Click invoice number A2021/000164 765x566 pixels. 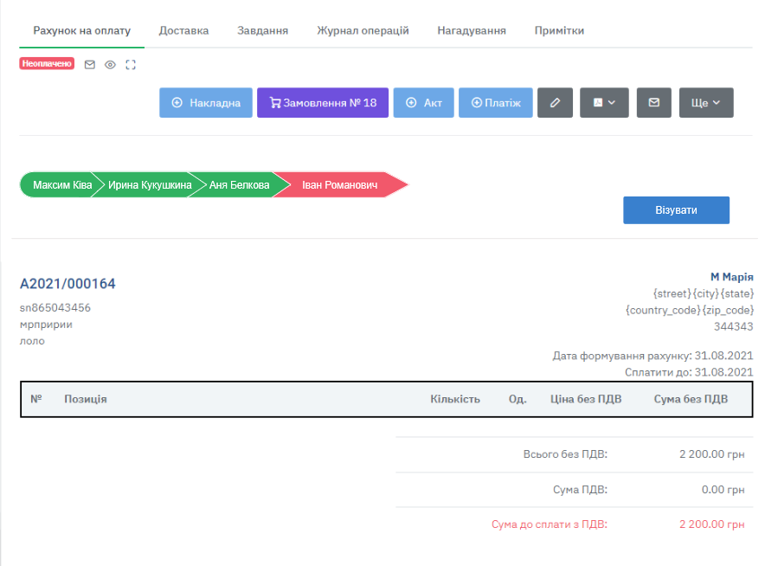point(67,284)
